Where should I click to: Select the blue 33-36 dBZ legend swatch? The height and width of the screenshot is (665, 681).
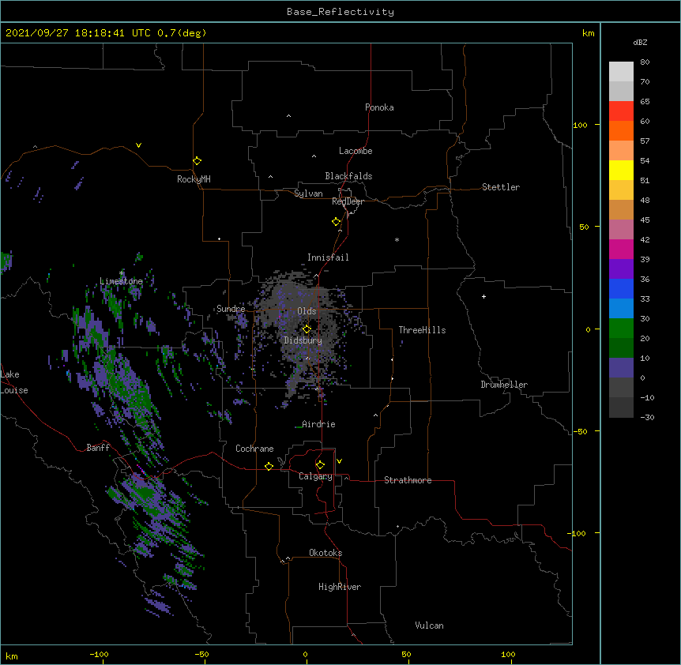621,288
